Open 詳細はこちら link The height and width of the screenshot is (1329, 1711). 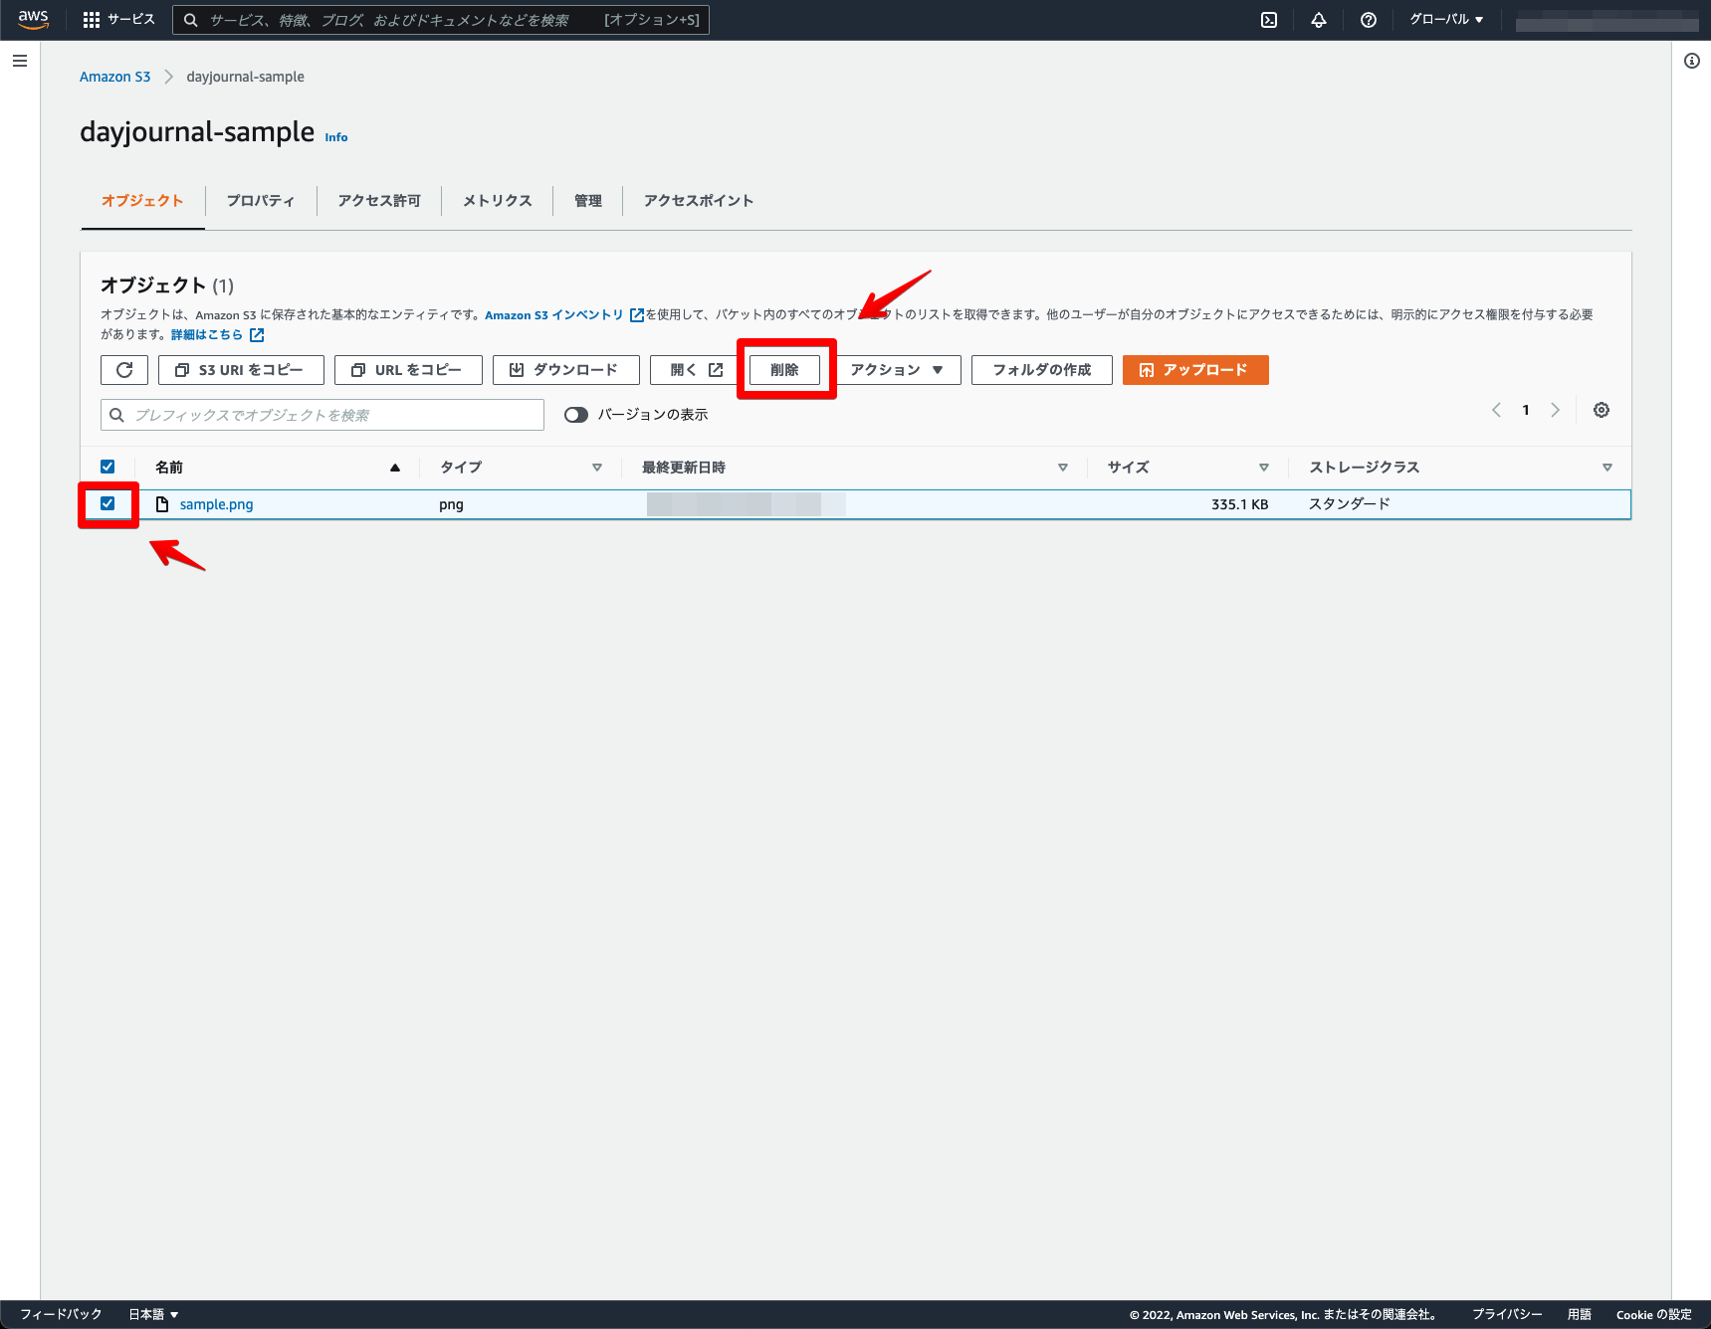(207, 335)
